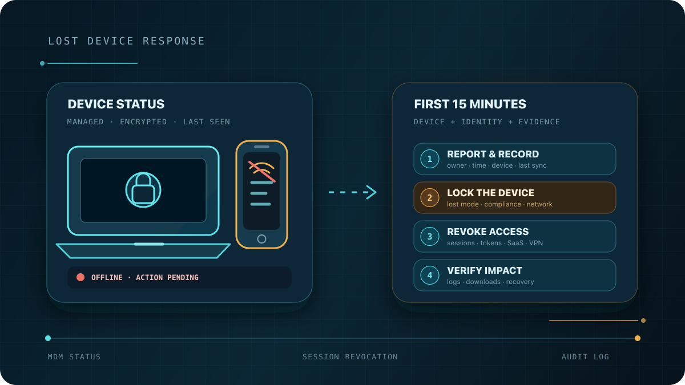Click the crossed-out Wi-Fi icon on the phone
Screen dimensions: 685x385
pos(261,171)
